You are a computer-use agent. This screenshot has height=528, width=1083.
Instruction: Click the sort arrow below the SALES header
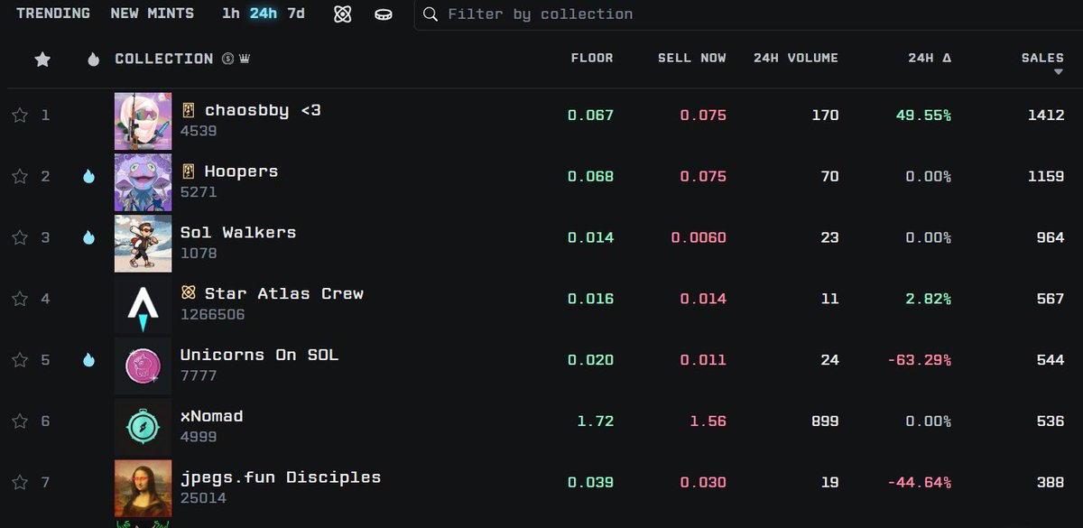pyautogui.click(x=1059, y=72)
